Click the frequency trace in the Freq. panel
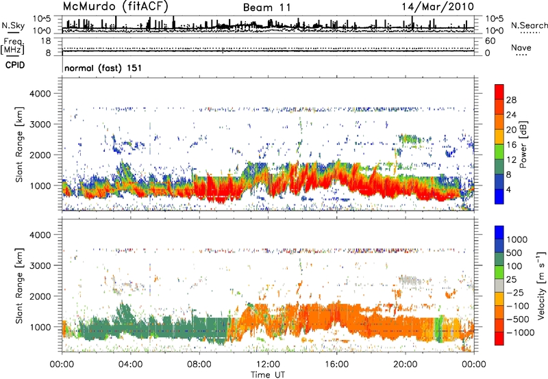The height and width of the screenshot is (379, 548). point(268,51)
